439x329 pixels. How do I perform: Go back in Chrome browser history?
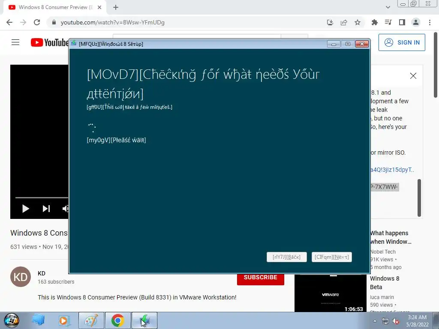9,22
